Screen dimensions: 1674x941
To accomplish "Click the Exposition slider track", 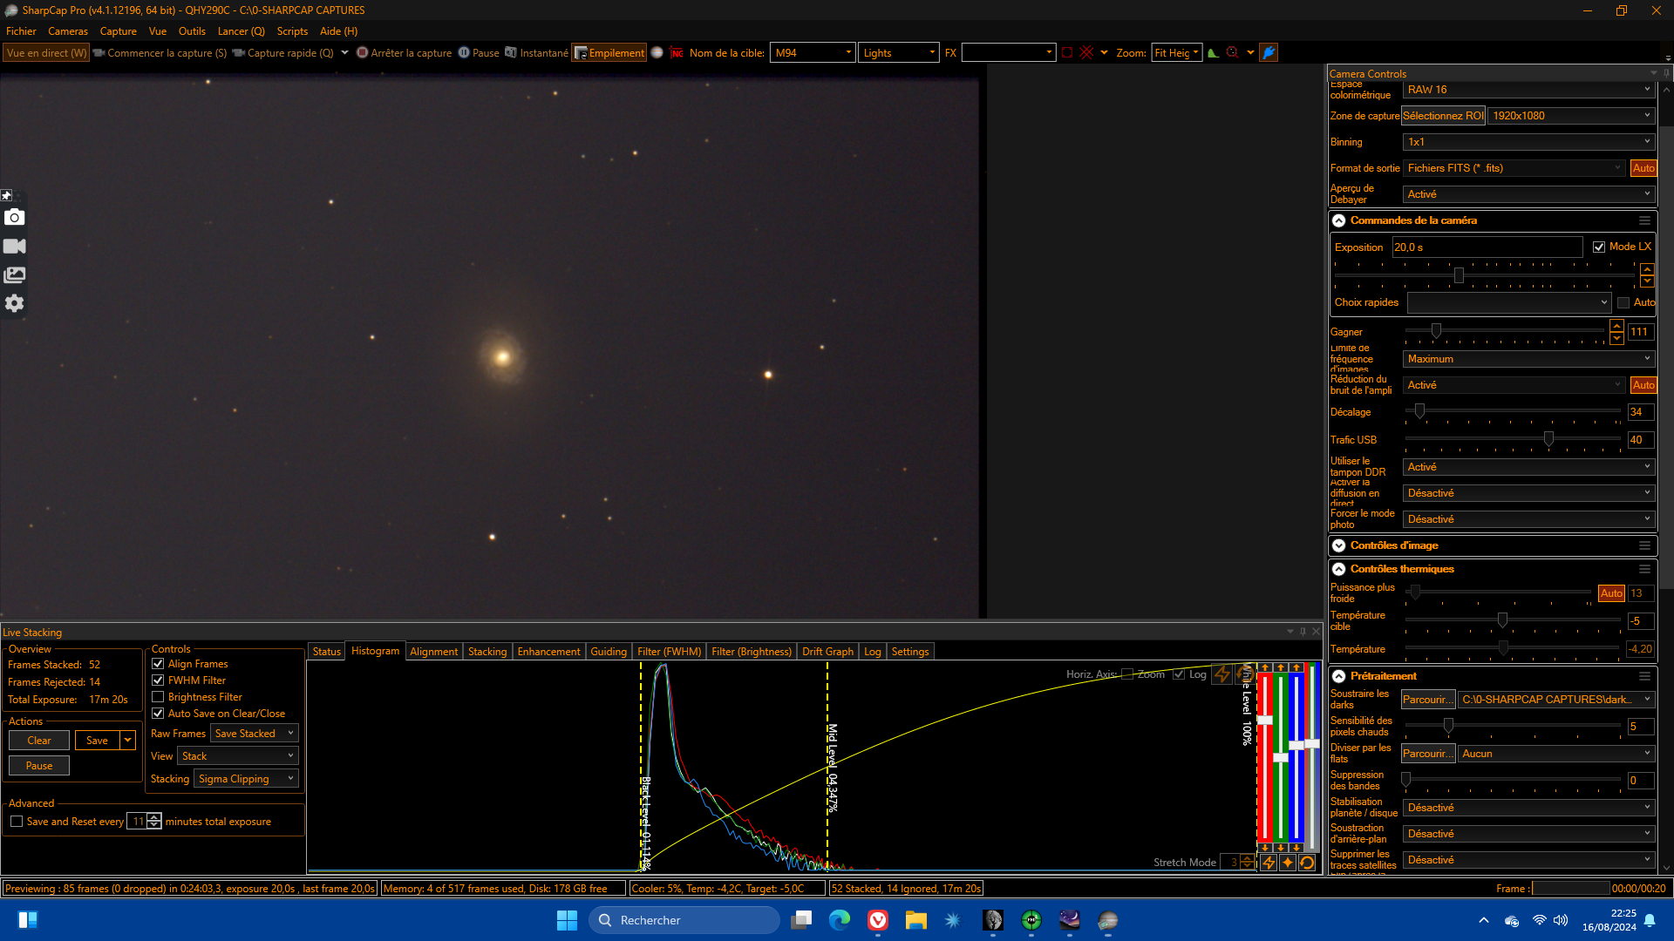I will click(1484, 276).
